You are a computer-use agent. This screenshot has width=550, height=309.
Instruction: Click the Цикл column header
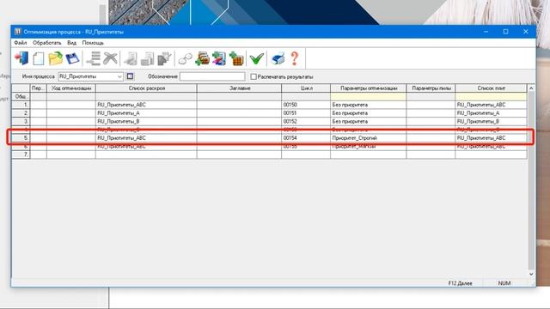(x=306, y=88)
